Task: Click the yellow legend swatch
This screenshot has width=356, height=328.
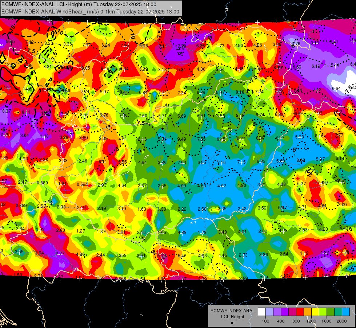Action: tap(315, 312)
